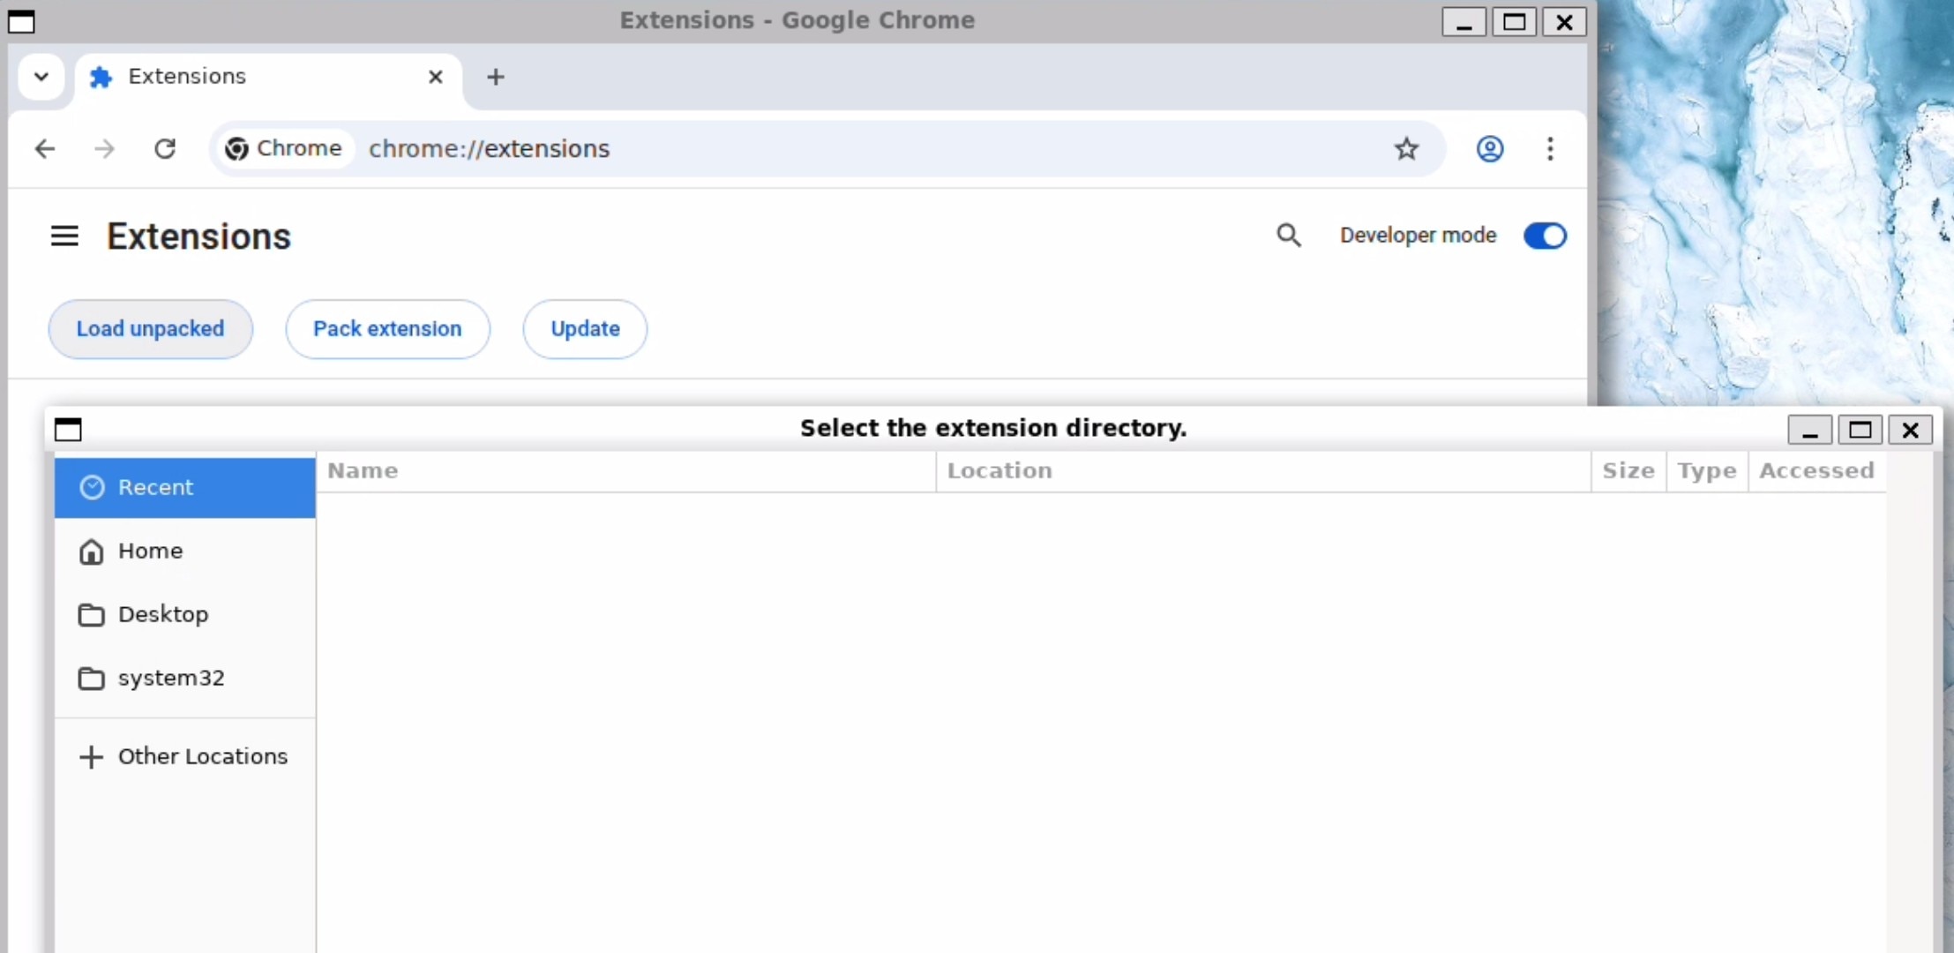Open the tab search dropdown chevron

click(41, 77)
